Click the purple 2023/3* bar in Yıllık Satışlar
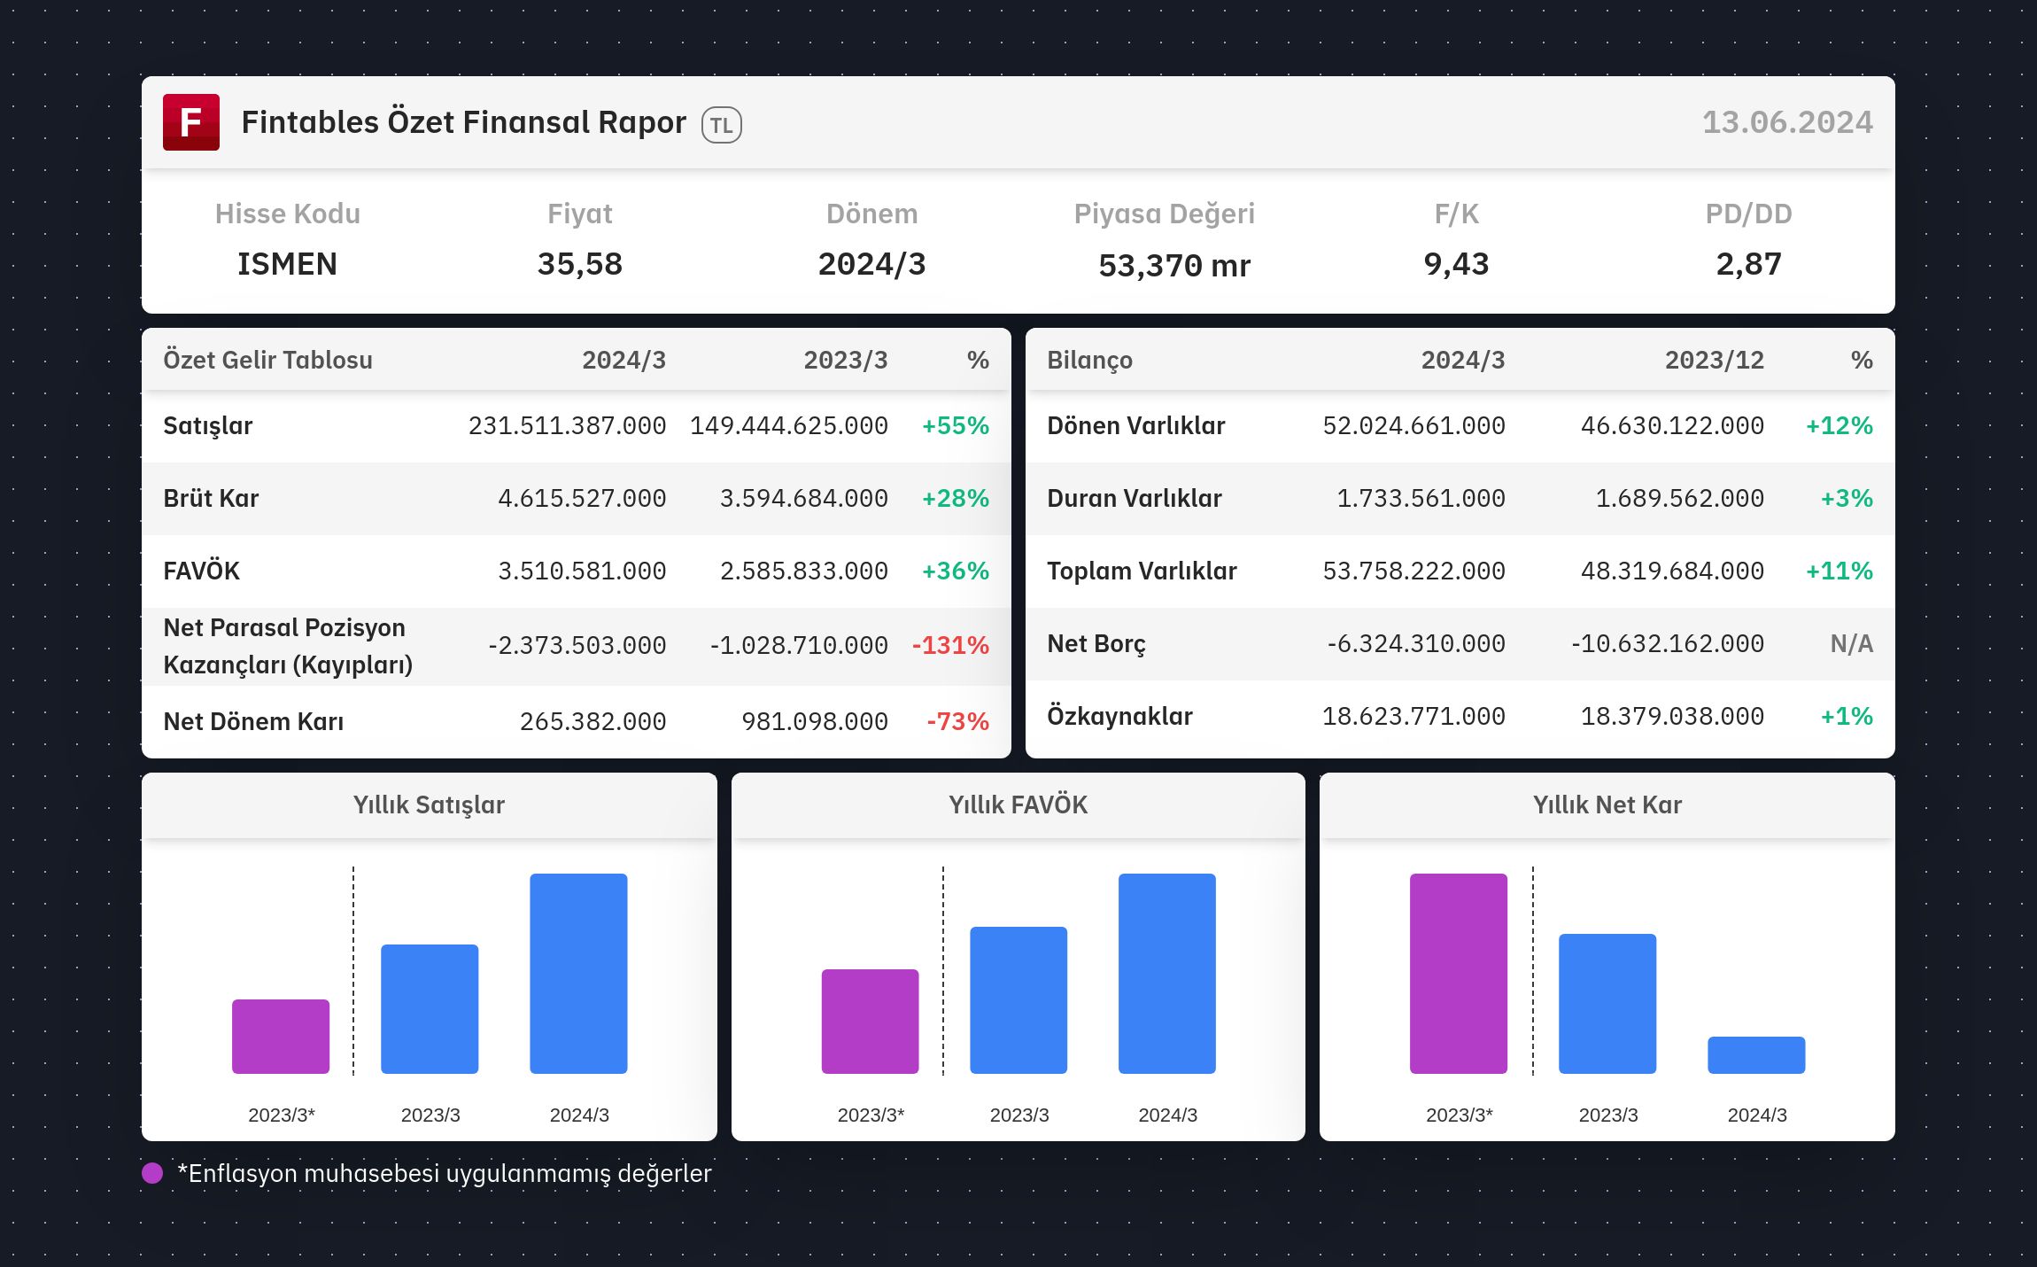 click(x=281, y=1037)
